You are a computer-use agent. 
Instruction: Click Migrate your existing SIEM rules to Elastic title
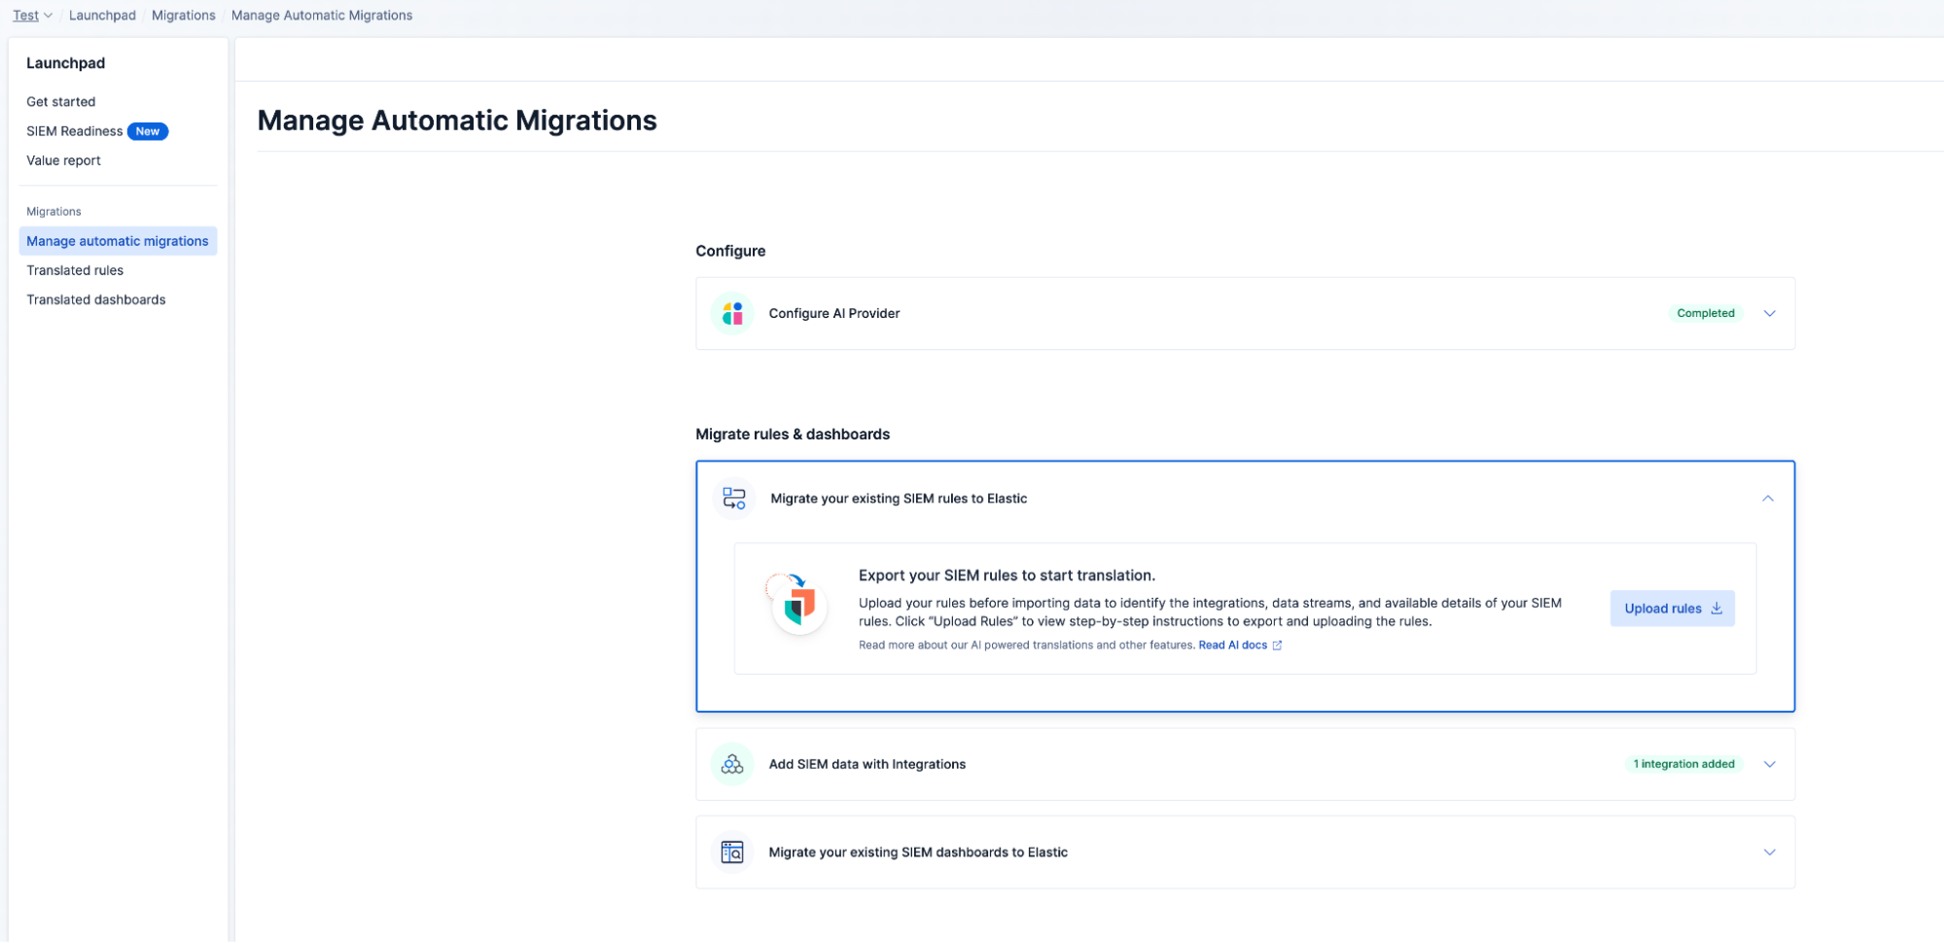click(899, 499)
